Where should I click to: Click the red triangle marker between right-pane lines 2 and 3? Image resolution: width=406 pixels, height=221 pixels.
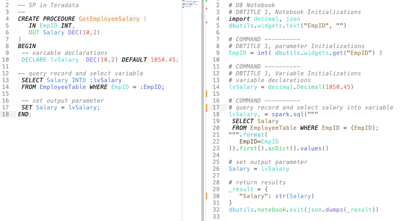[x=207, y=9]
